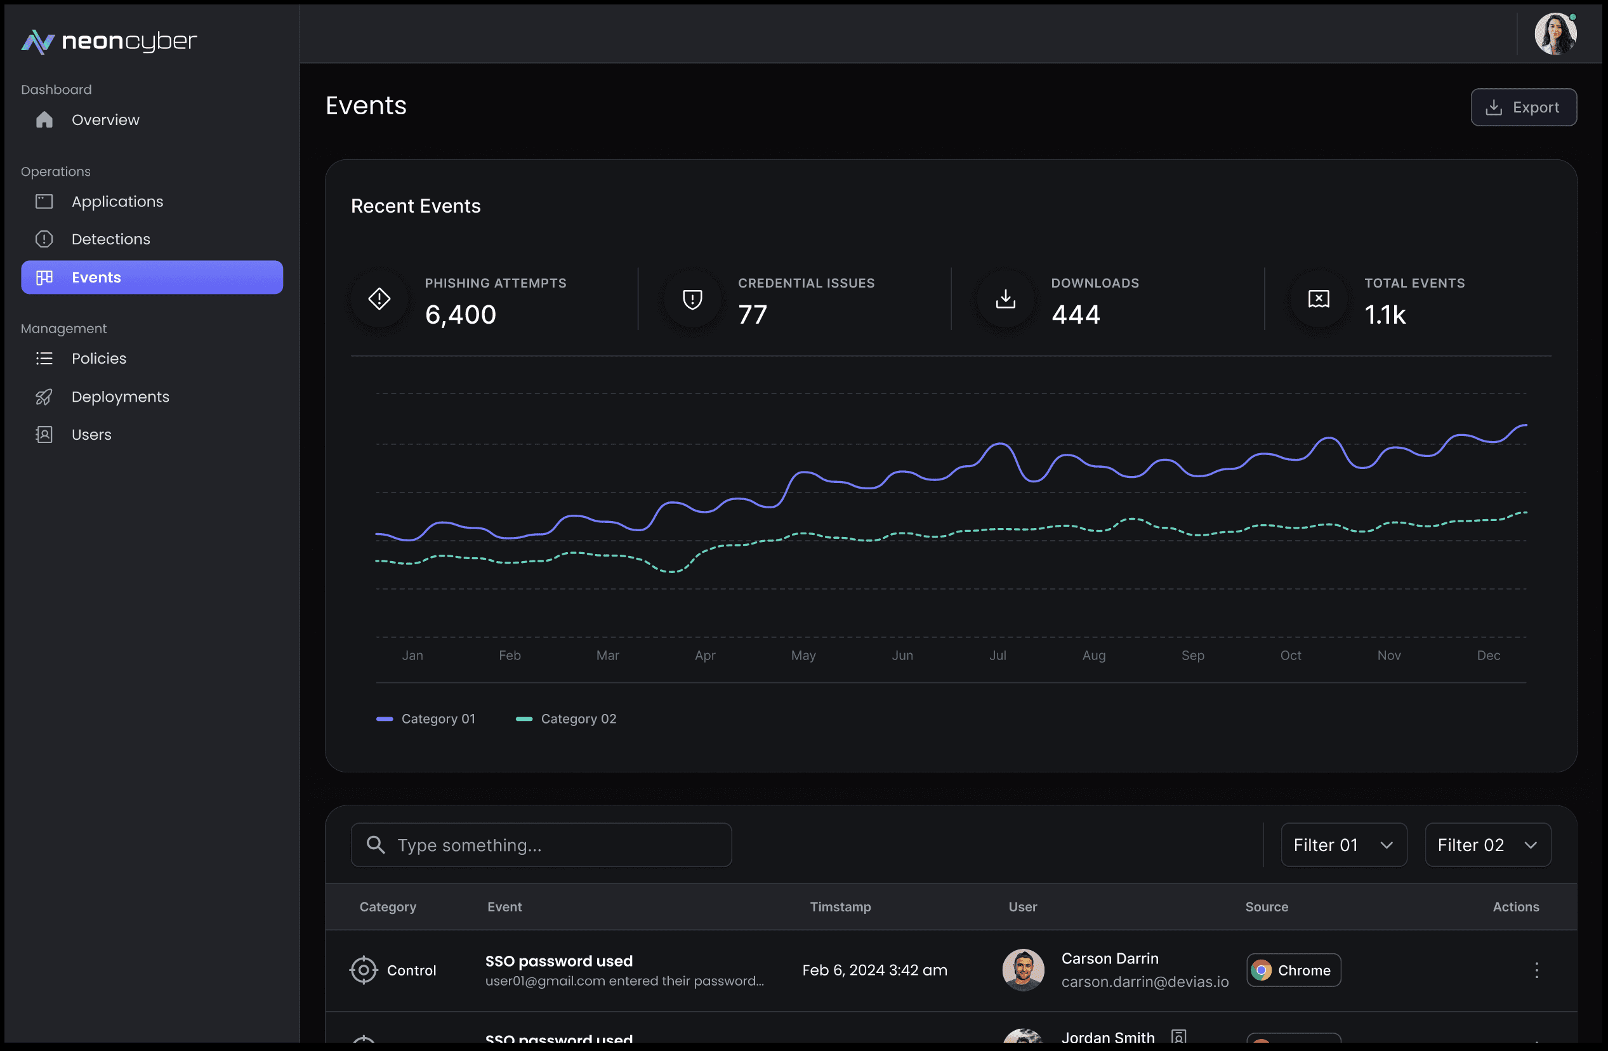Toggle Category 02 legend series
Image resolution: width=1608 pixels, height=1051 pixels.
(566, 718)
